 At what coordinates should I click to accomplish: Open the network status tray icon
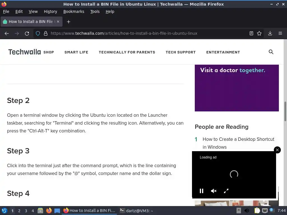pos(265,211)
